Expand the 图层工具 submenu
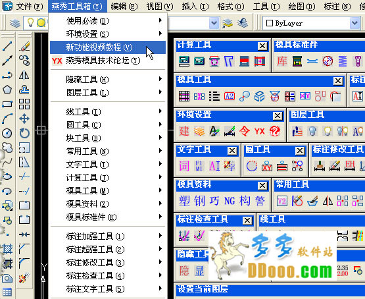The image size is (365, 299). tap(108, 92)
